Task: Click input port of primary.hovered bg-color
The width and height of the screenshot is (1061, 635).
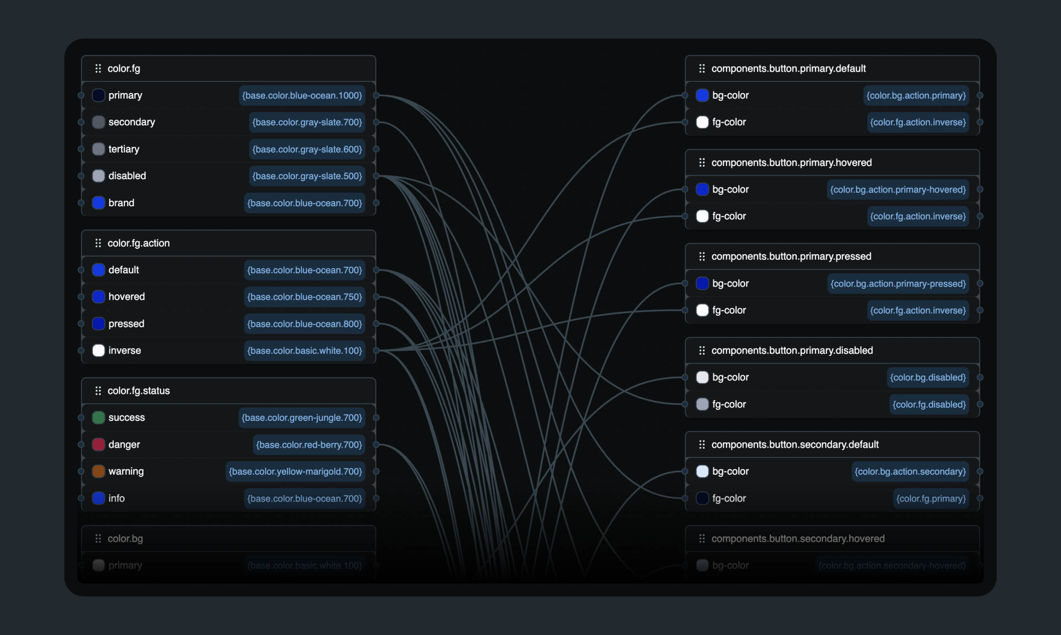Action: click(685, 189)
